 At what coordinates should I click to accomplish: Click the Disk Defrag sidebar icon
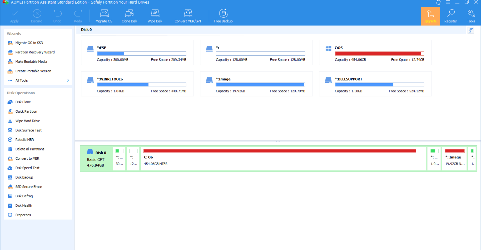(x=10, y=196)
